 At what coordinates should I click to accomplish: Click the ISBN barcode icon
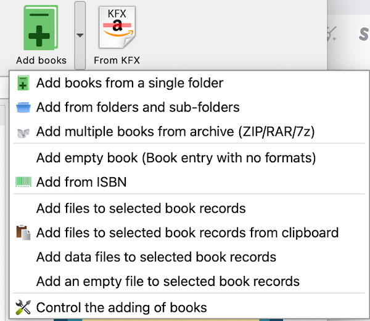23,182
